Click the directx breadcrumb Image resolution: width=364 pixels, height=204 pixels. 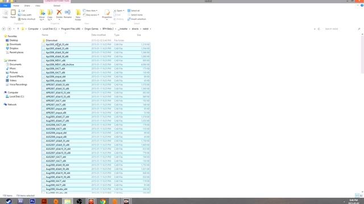(x=135, y=29)
